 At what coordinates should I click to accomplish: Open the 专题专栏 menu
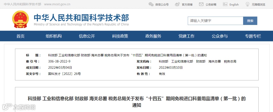[x=253, y=36]
